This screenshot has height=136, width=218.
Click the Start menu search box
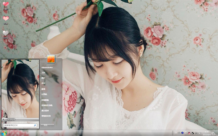coord(20,125)
